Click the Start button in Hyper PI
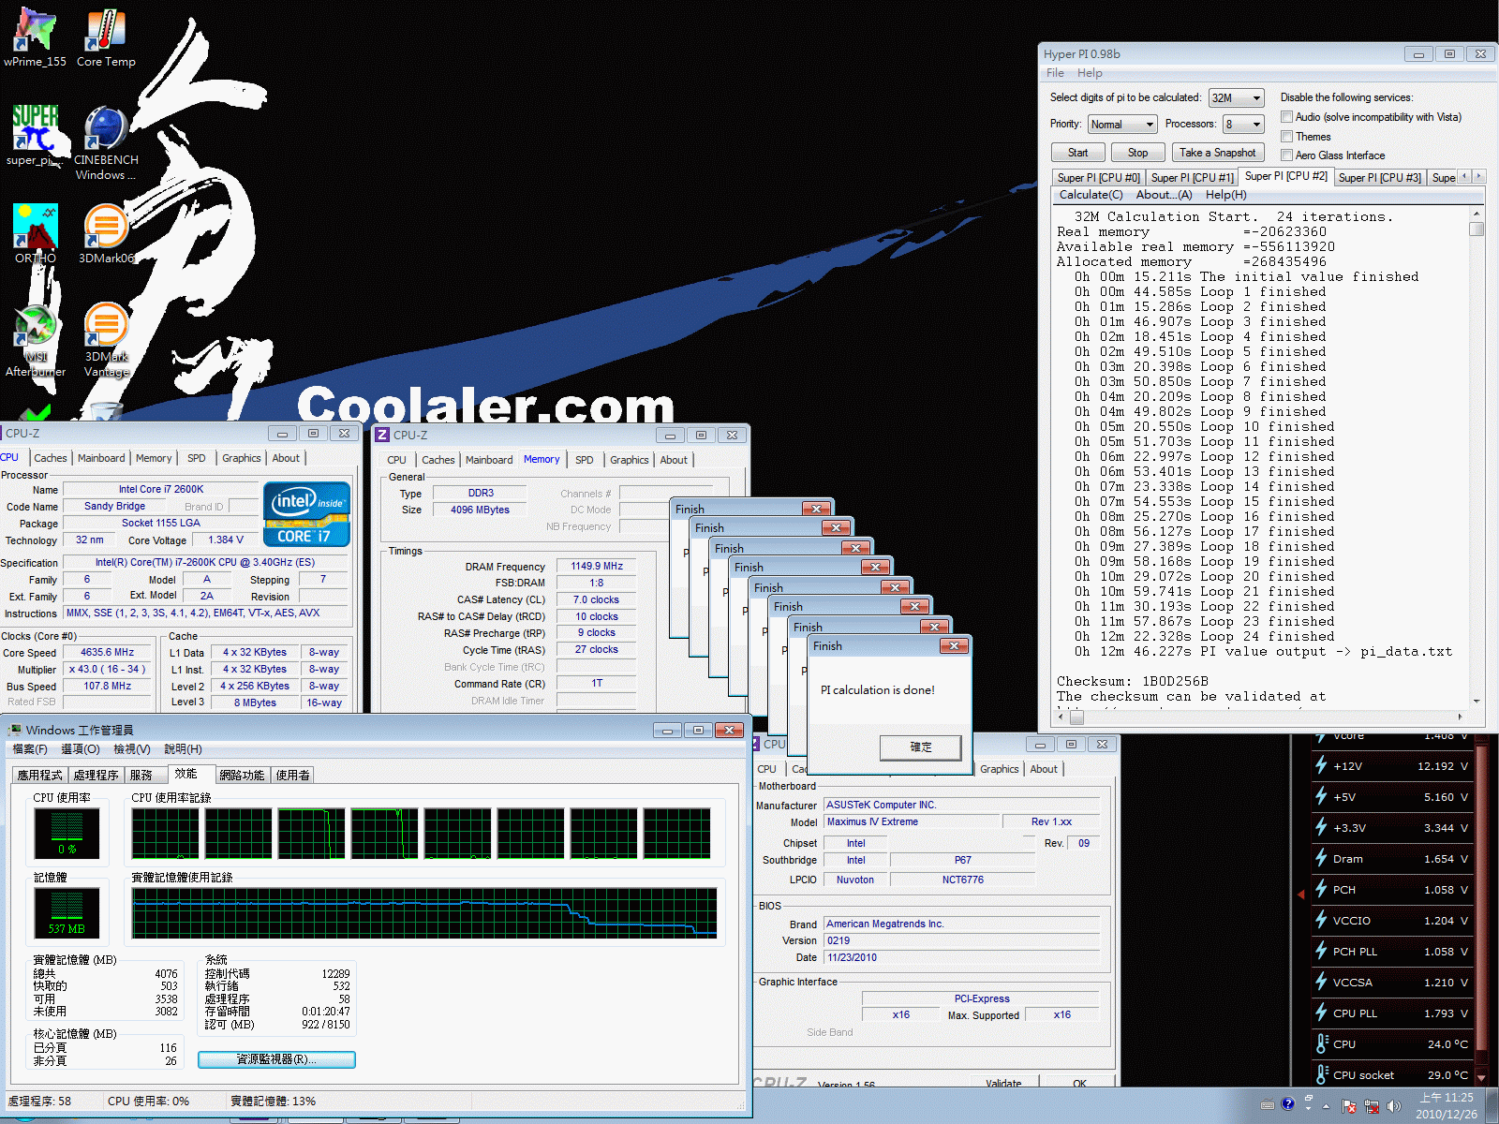This screenshot has width=1499, height=1124. (1078, 153)
